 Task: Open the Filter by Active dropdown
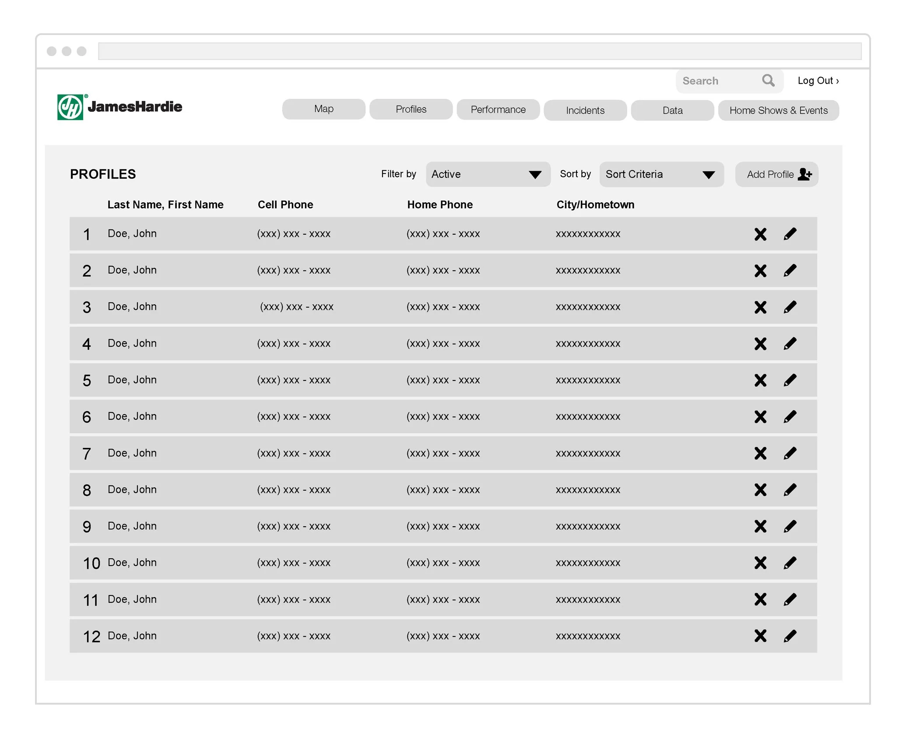click(x=488, y=174)
